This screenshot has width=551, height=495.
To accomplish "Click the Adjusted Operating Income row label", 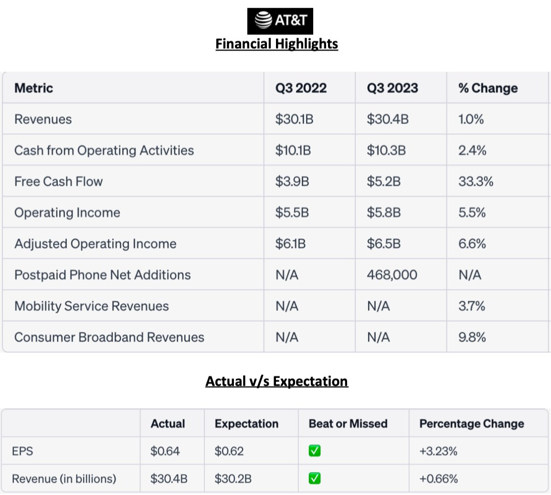I will (x=95, y=244).
